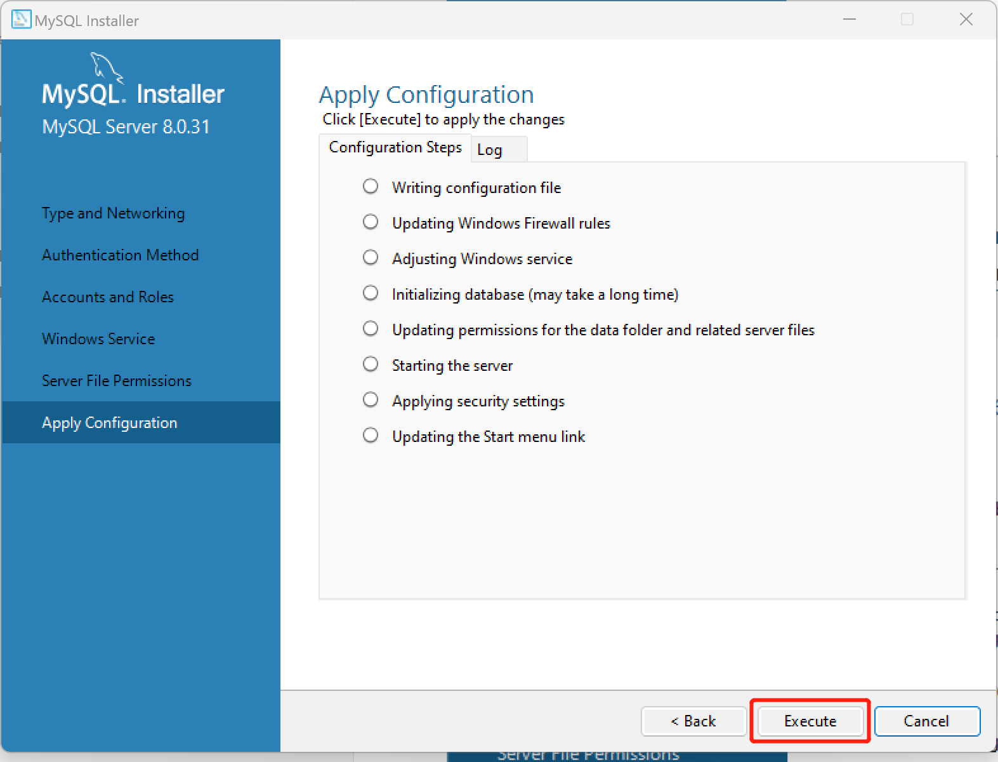Click the Cancel button
This screenshot has height=762, width=998.
[x=927, y=721]
